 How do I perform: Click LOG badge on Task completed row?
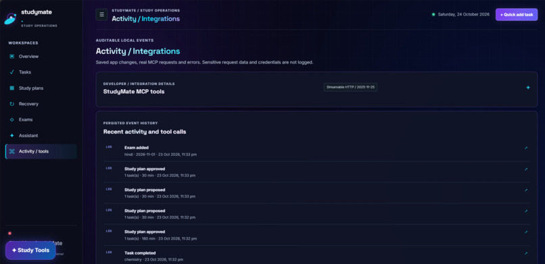[109, 253]
